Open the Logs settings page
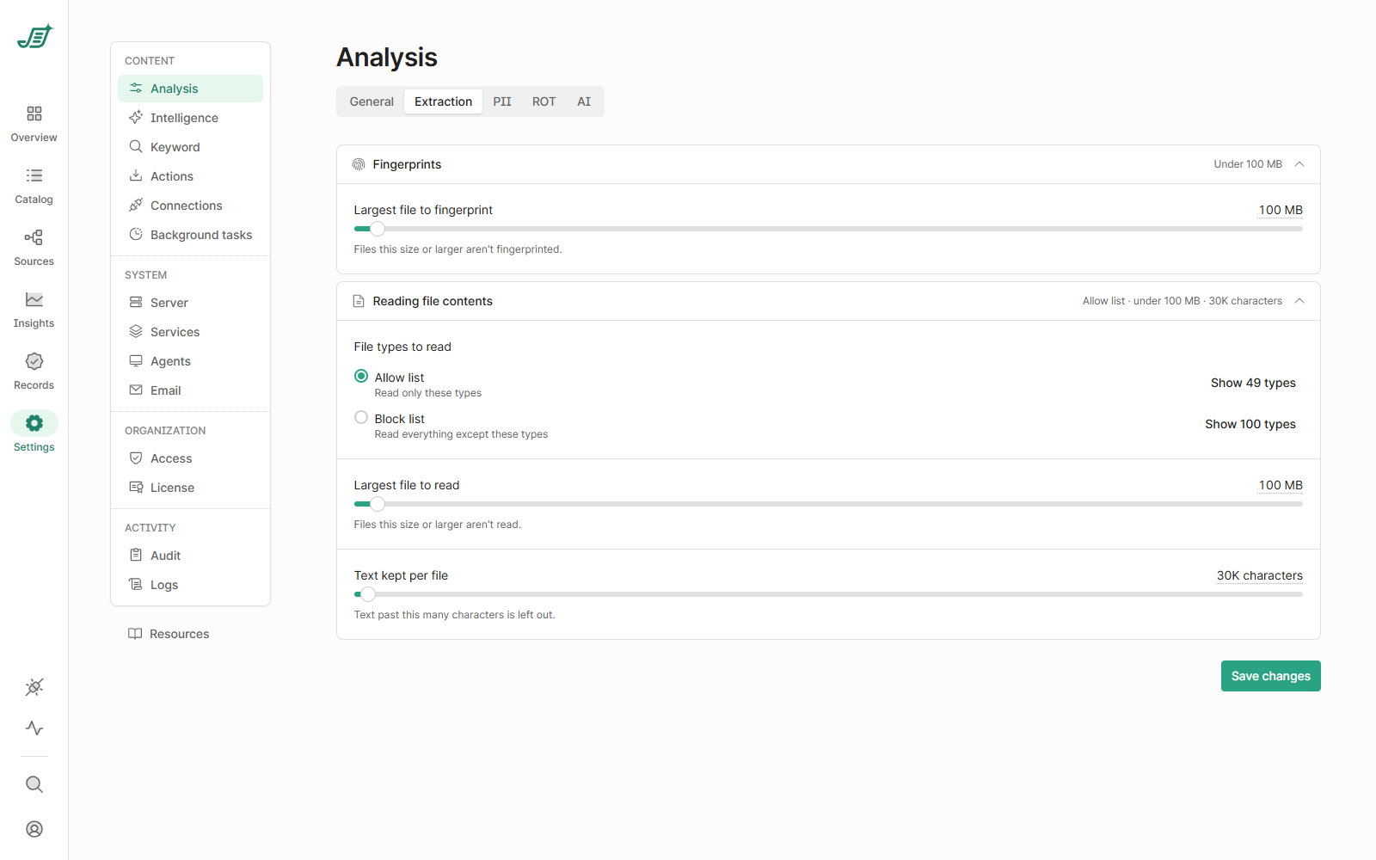The image size is (1376, 860). [190, 585]
